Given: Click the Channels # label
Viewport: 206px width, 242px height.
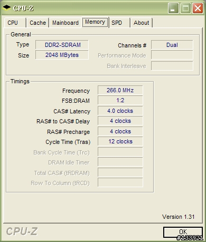Looking at the screenshot, I should point(132,45).
